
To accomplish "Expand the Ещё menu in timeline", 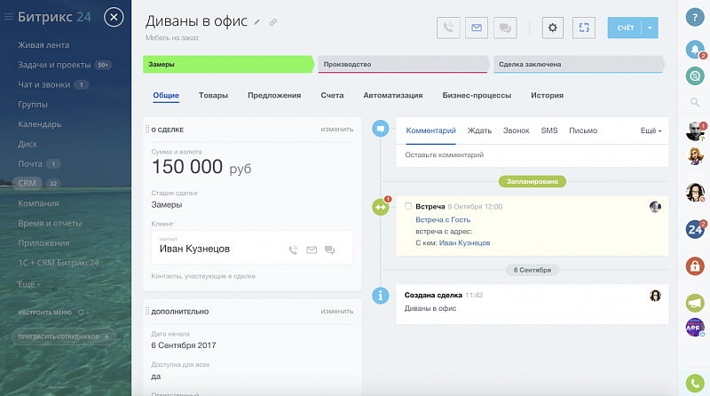I will coord(651,131).
